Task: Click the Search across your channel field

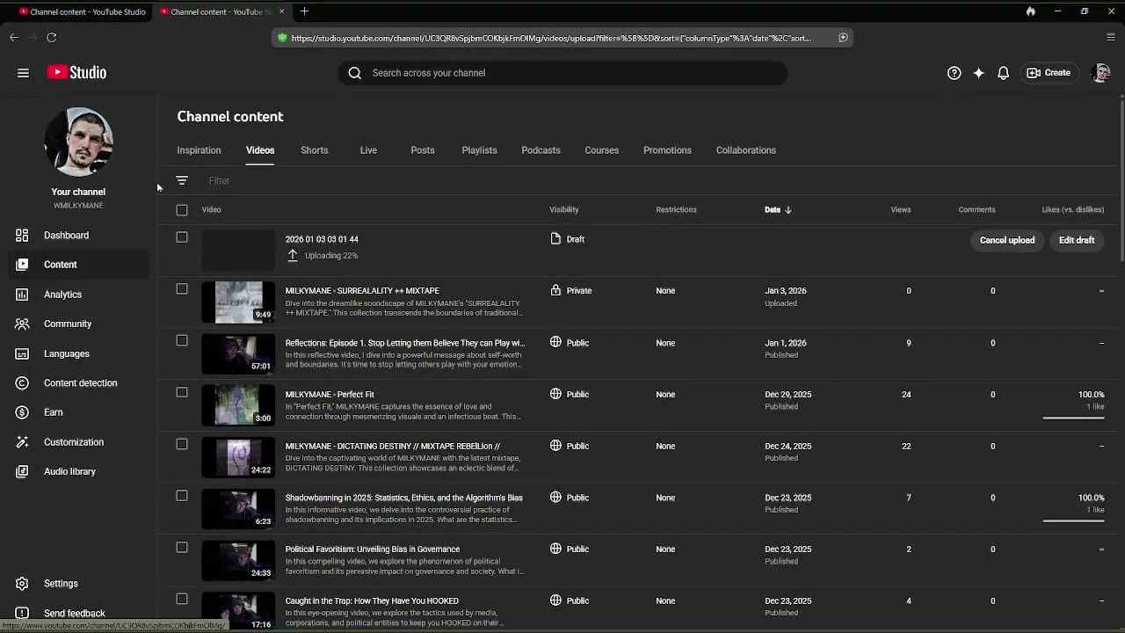Action: (x=562, y=73)
